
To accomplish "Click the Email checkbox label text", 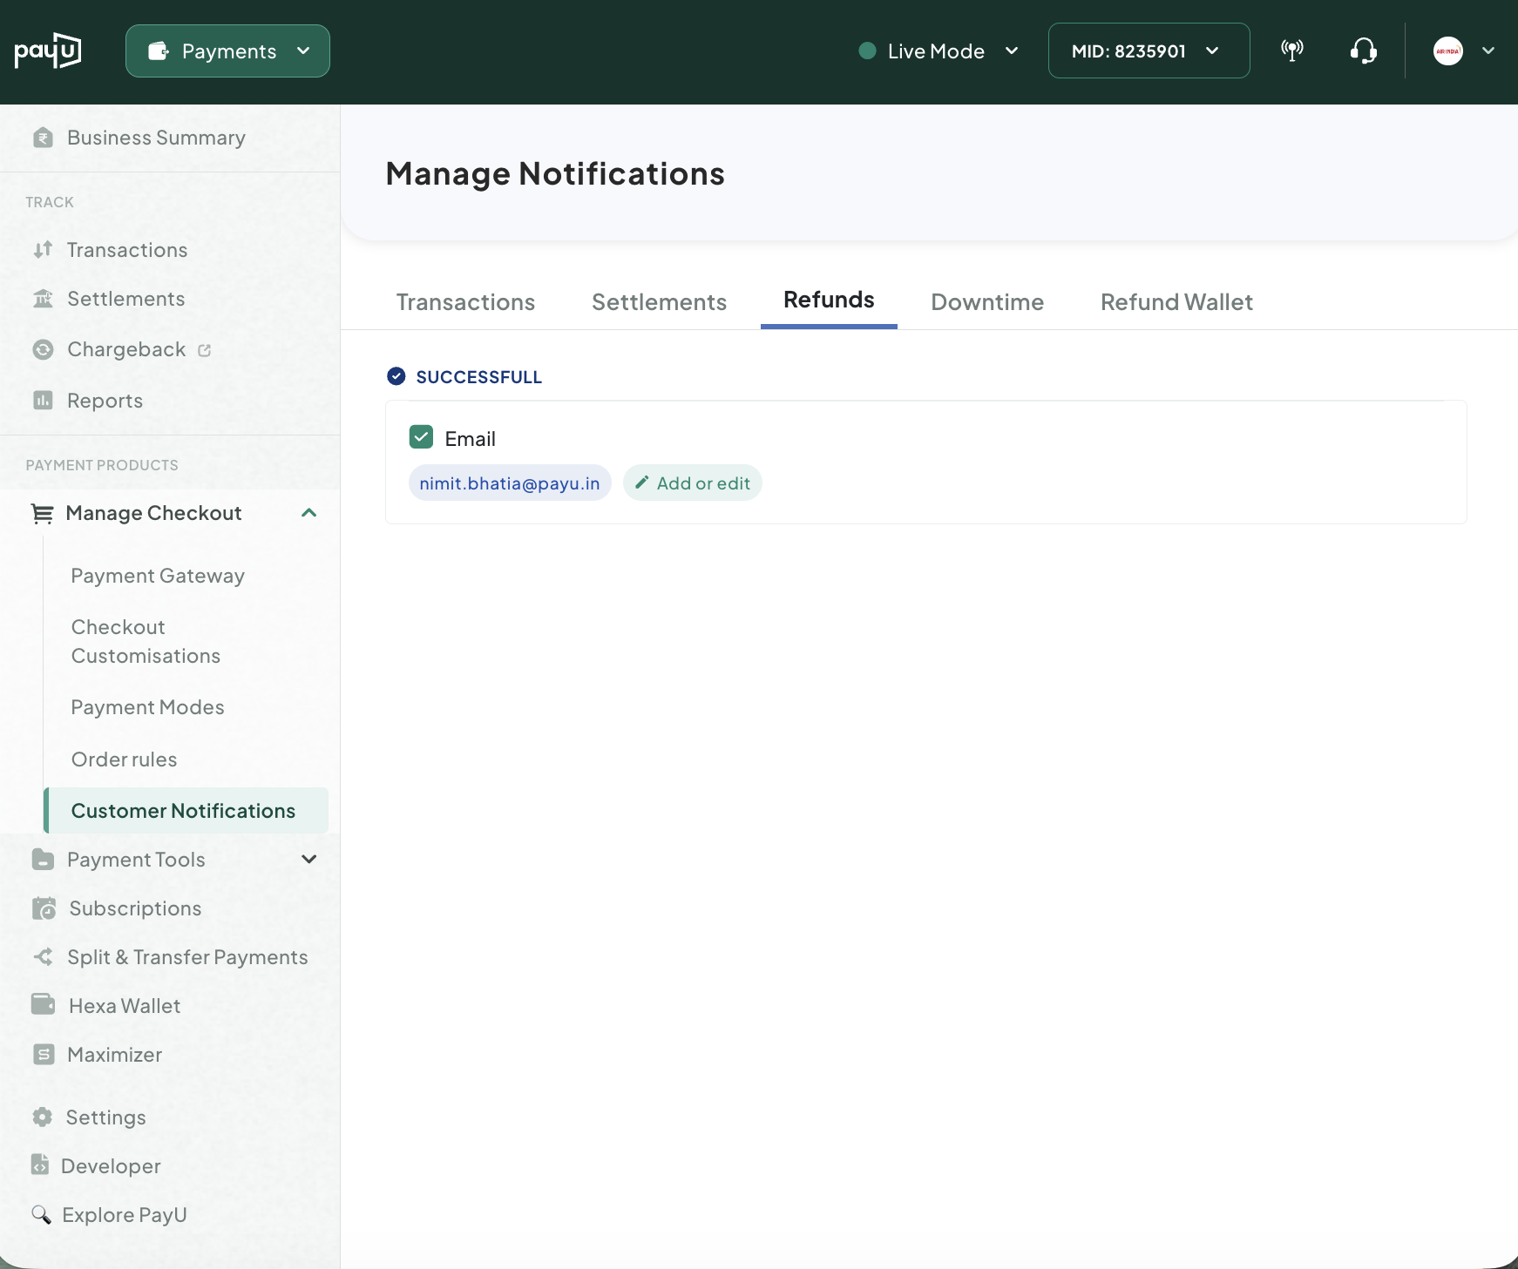I will (471, 439).
